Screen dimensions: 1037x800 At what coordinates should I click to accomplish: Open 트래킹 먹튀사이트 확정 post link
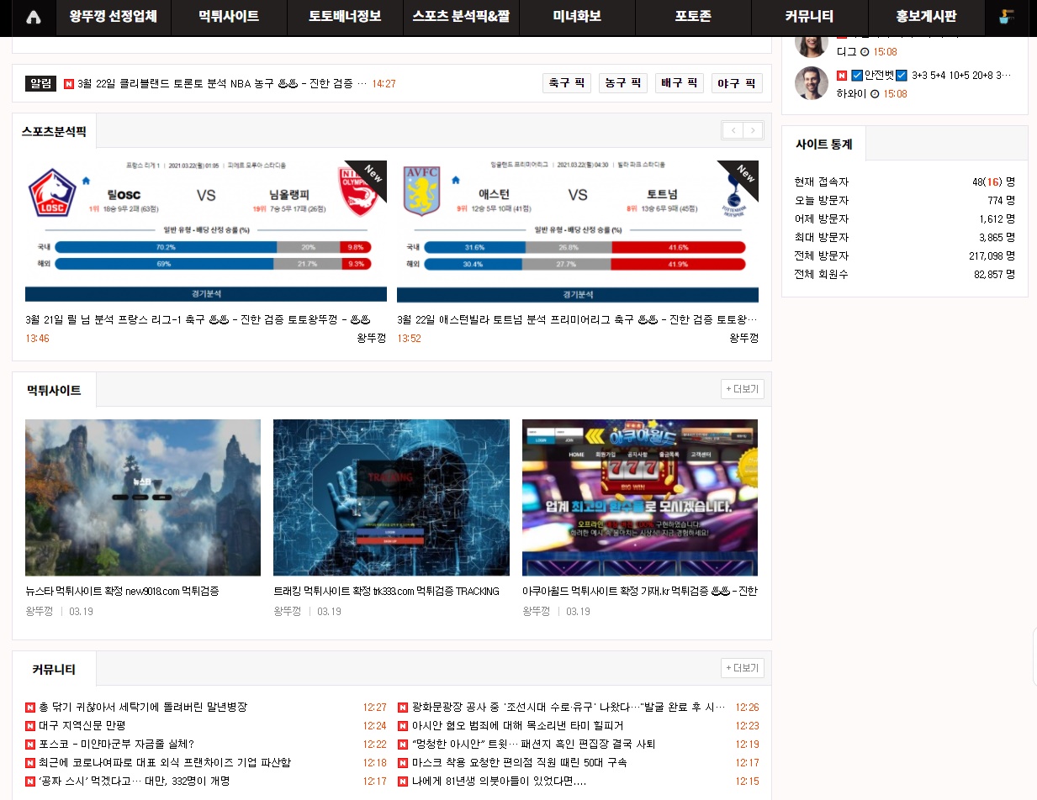387,591
